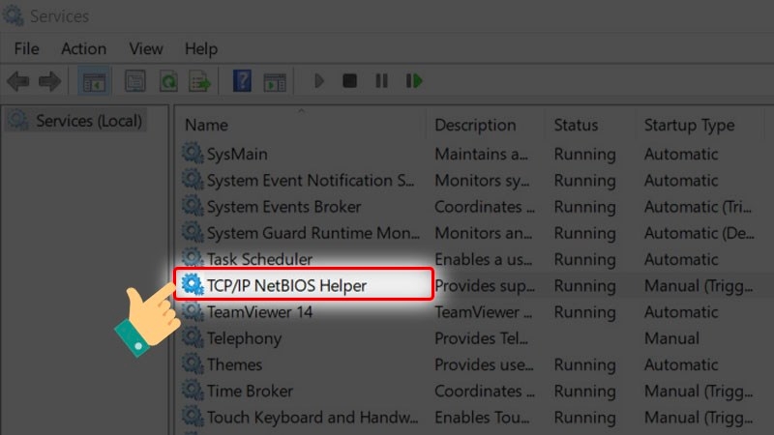Open the Action menu
774x435 pixels.
[x=83, y=48]
